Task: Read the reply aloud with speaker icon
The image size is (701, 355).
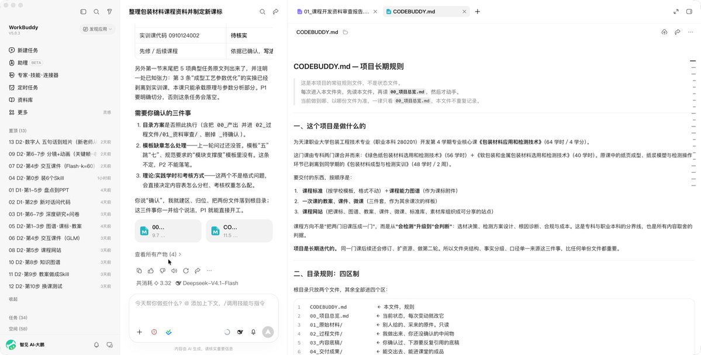Action: (174, 270)
